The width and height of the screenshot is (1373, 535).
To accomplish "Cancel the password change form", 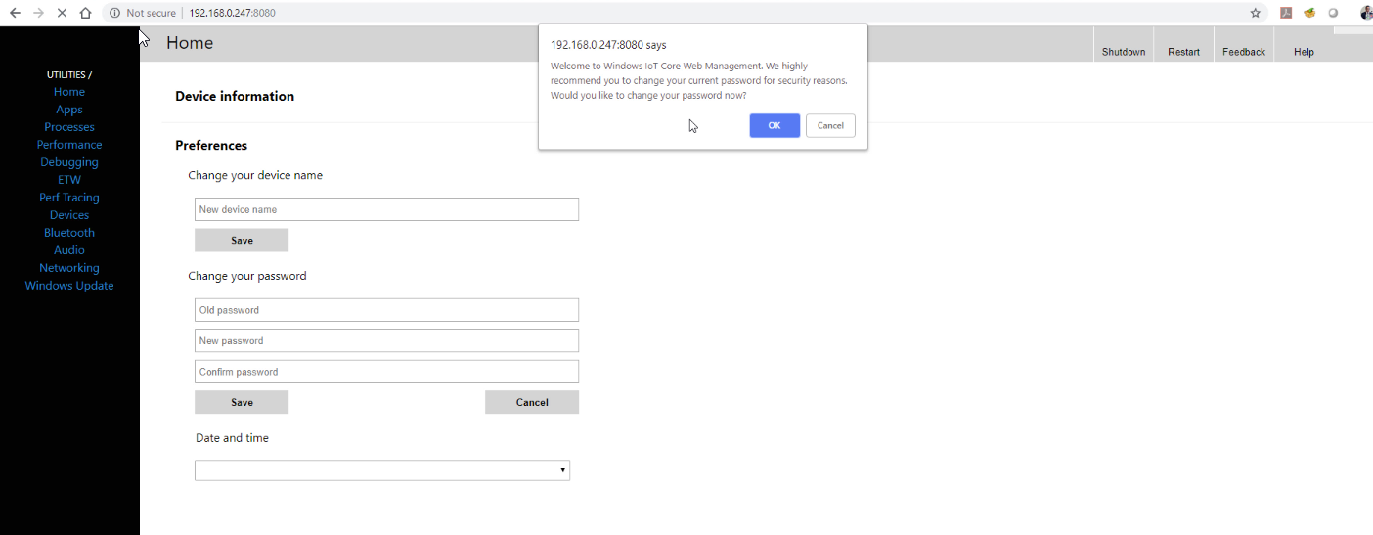I will coord(532,402).
